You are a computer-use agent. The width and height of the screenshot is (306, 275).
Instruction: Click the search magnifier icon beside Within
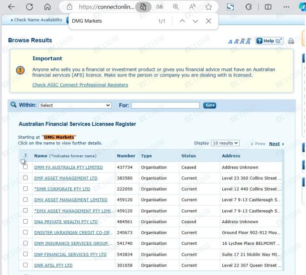(x=13, y=105)
